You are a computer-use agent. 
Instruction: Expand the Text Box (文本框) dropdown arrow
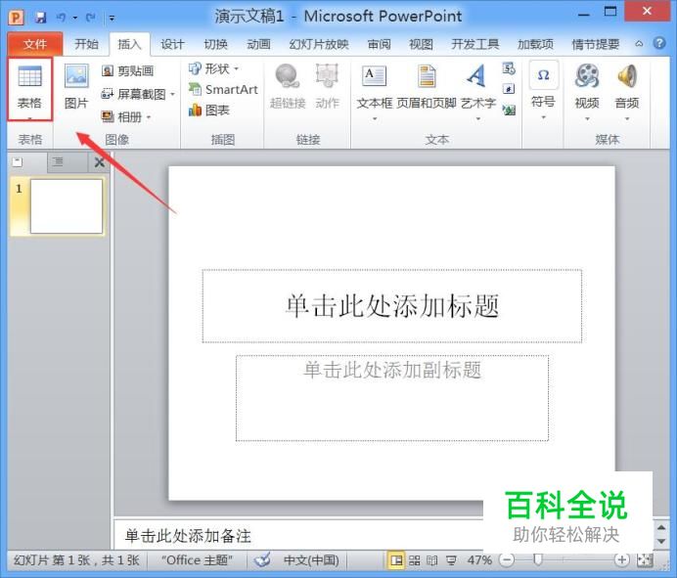[375, 118]
